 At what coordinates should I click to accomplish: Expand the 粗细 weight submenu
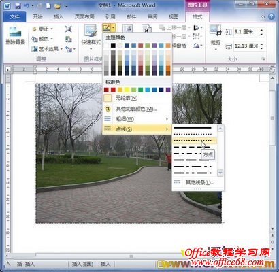(137, 119)
